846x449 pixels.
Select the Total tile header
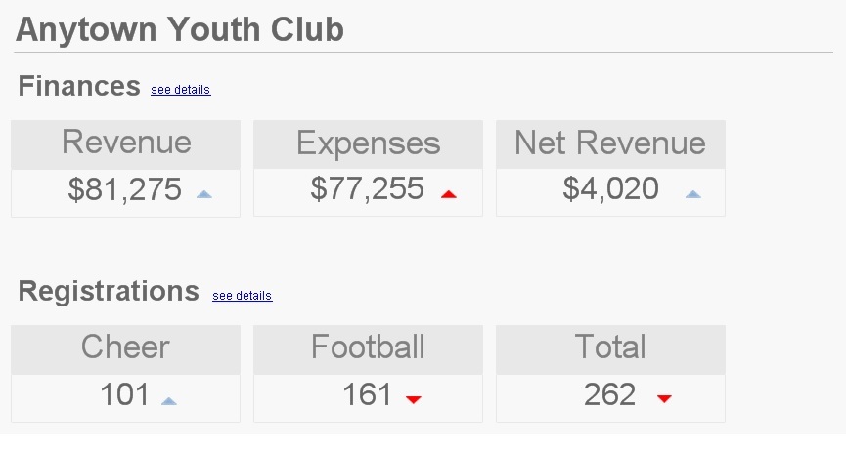point(610,347)
